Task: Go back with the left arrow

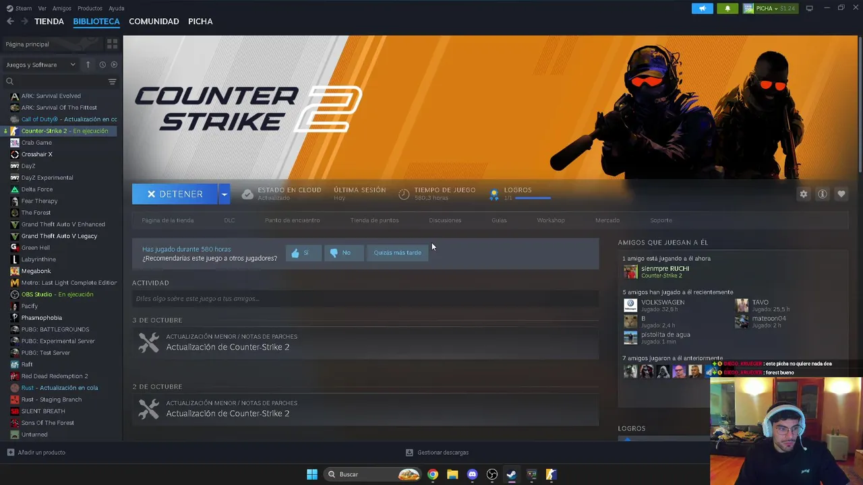Action: coord(10,22)
